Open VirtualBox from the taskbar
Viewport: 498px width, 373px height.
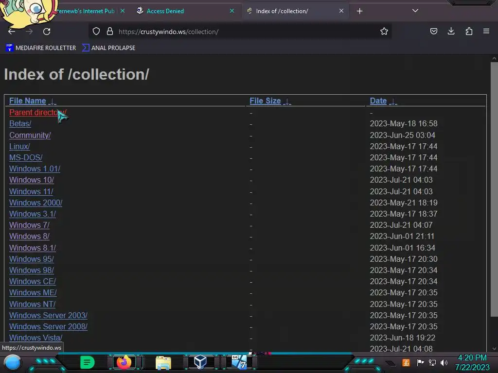pyautogui.click(x=200, y=361)
